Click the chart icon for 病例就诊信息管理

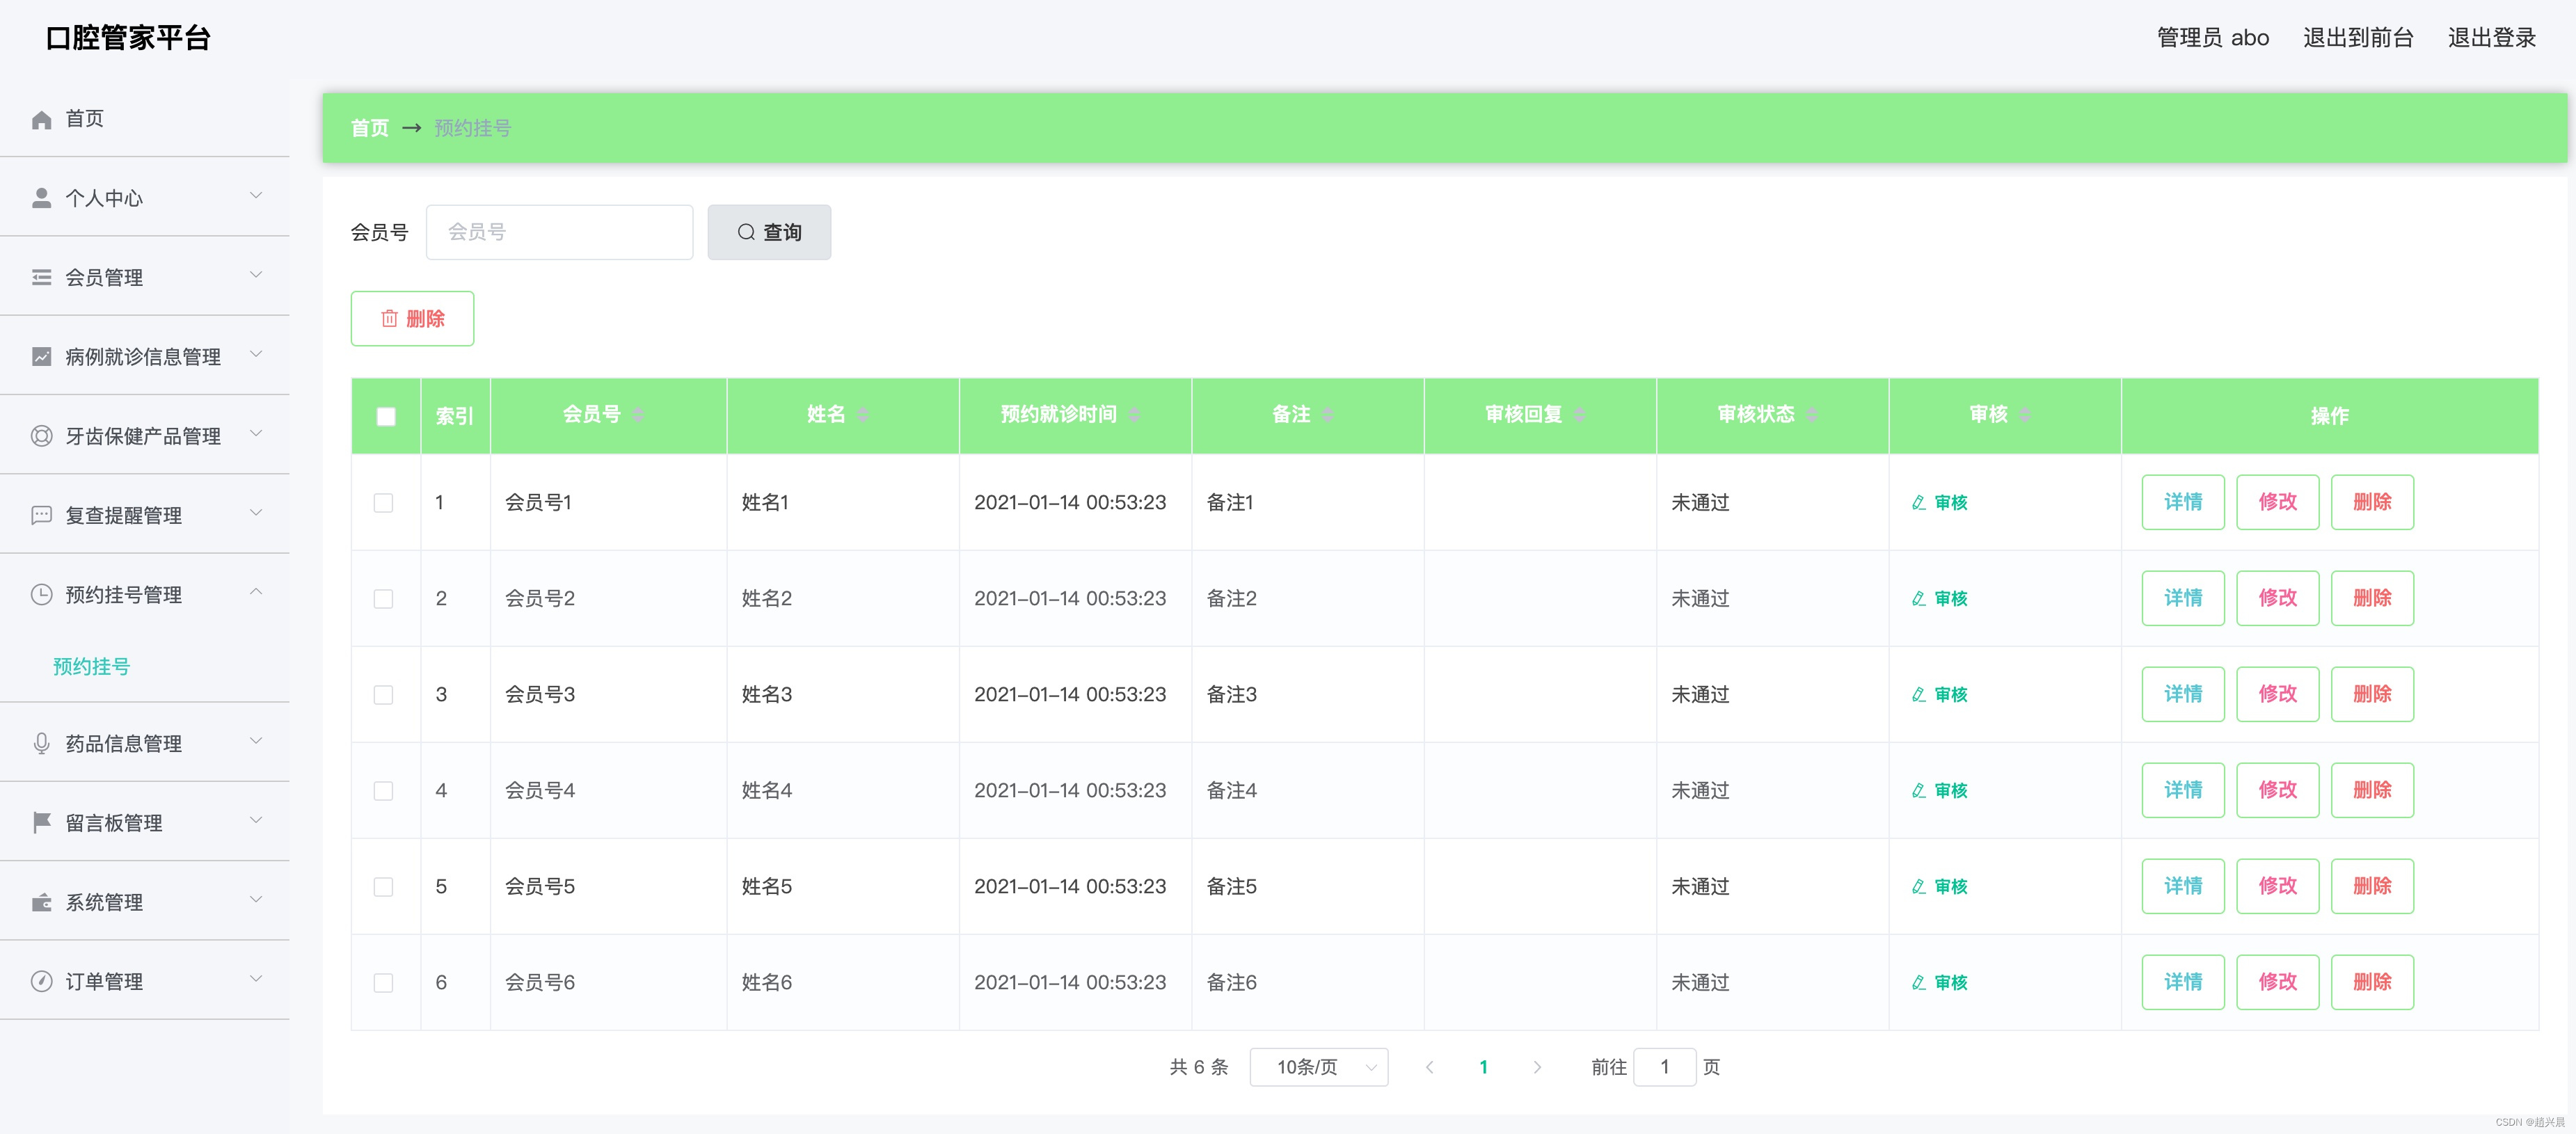pos(41,356)
